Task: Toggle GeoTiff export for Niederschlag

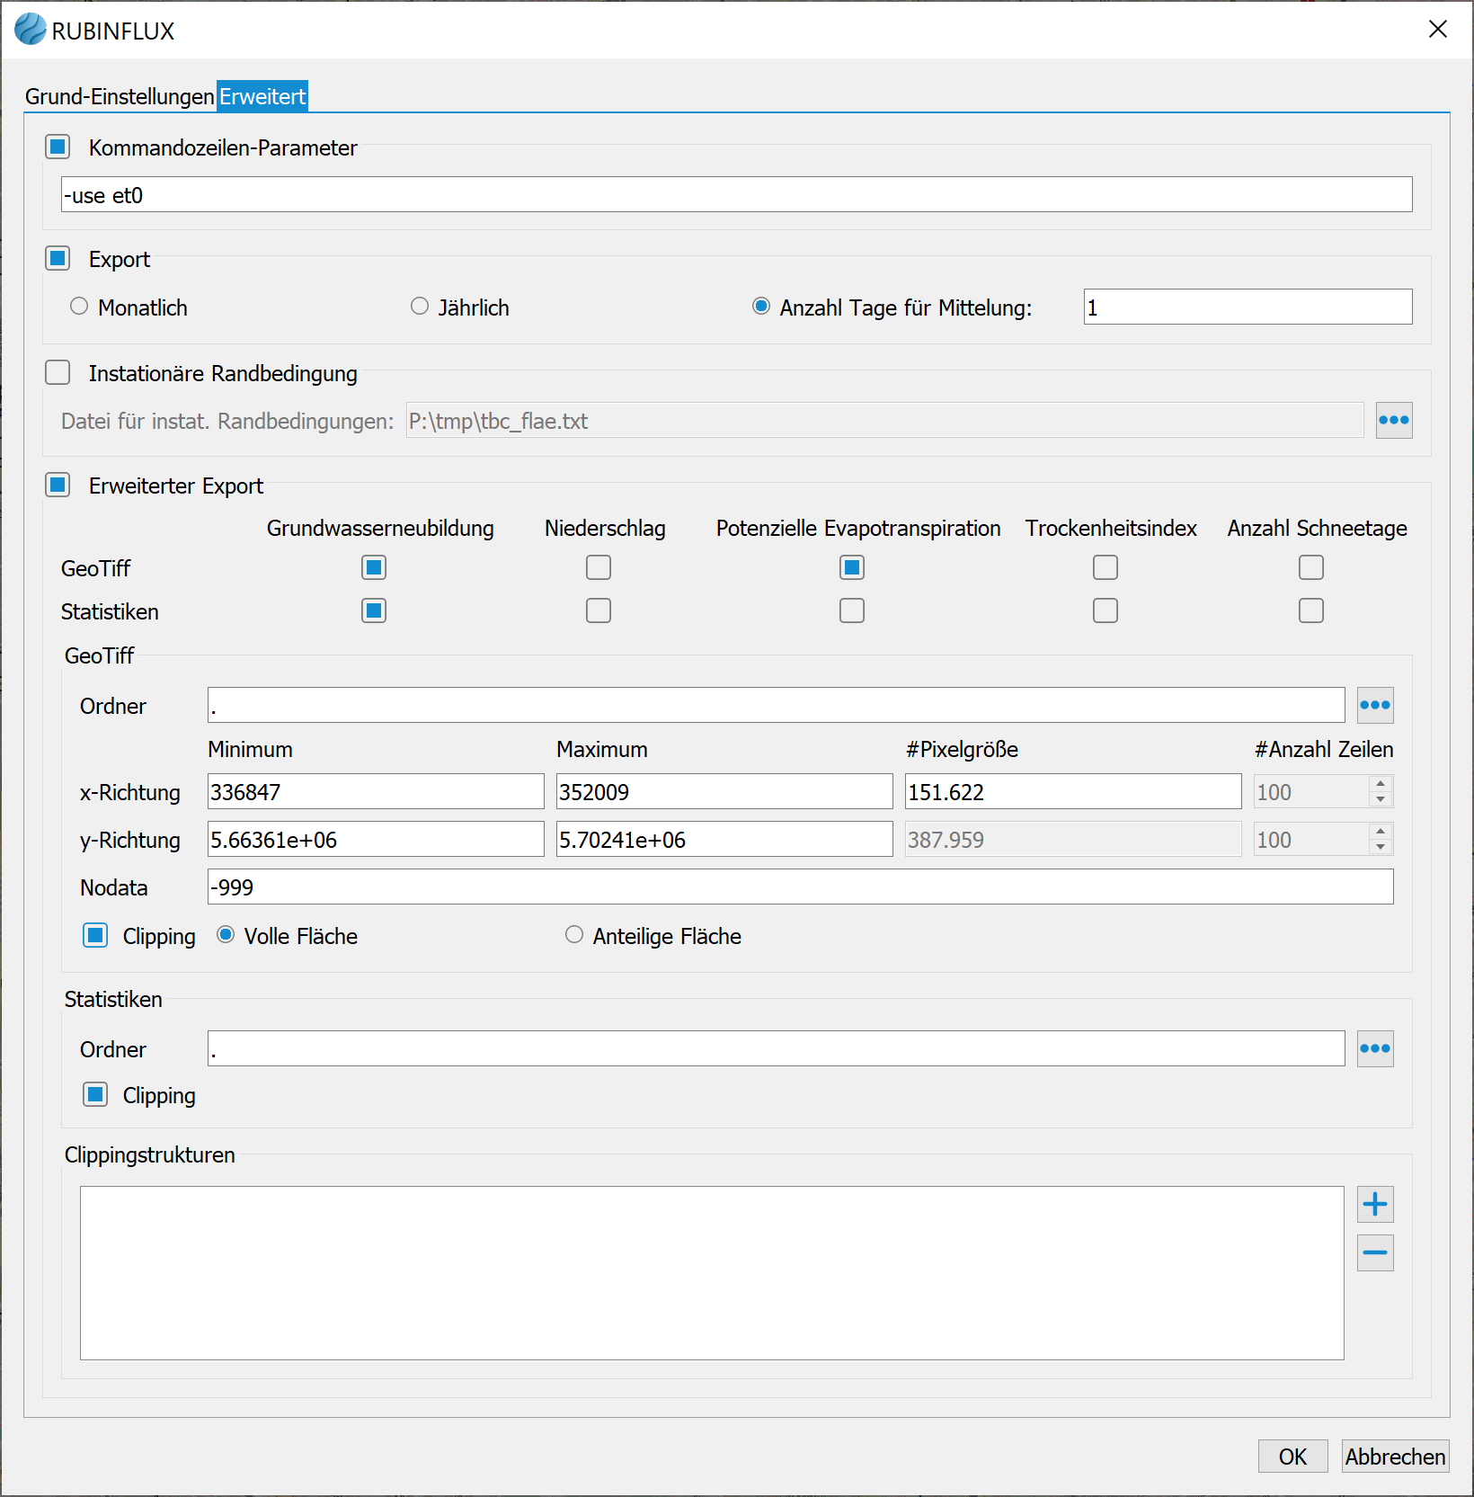Action: (599, 567)
